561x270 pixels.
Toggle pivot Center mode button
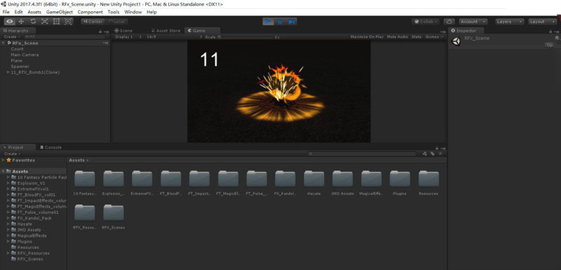tap(93, 22)
